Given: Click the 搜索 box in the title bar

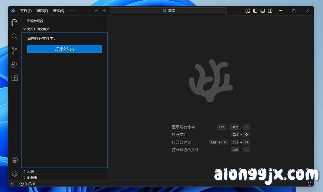Looking at the screenshot, I should (x=168, y=10).
